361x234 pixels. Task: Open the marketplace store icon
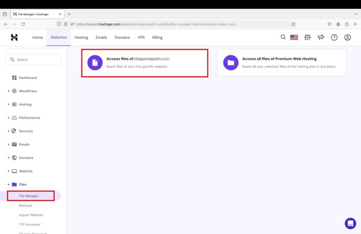(x=307, y=37)
